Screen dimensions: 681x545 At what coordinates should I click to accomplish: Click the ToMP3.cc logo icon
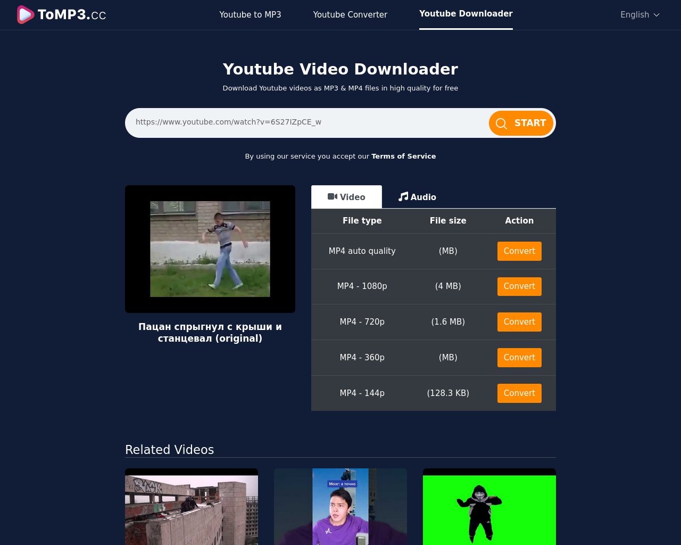pos(26,15)
